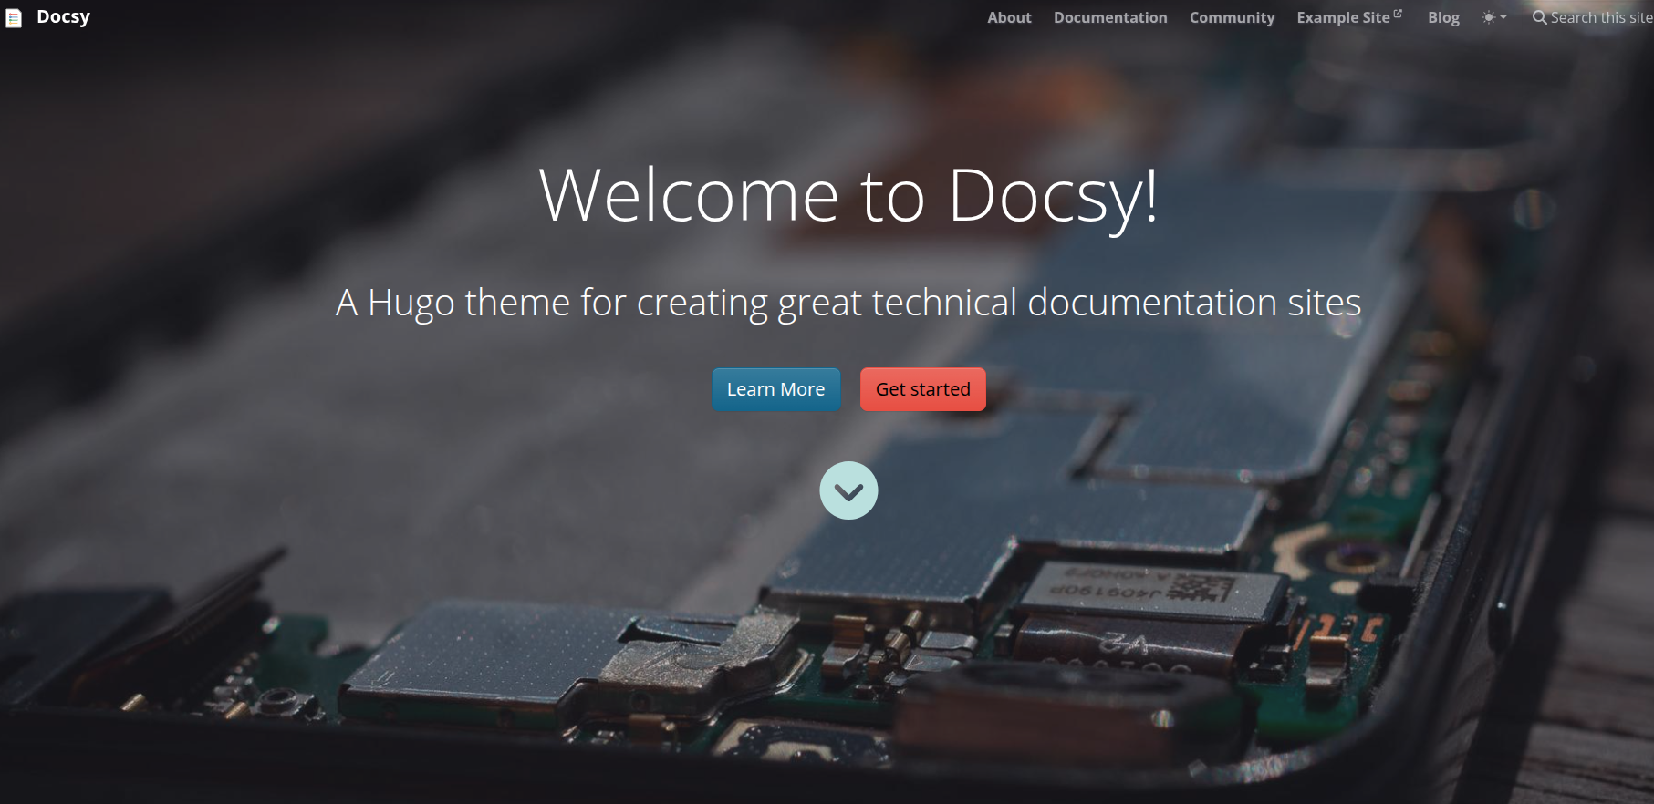Open the Blog from top navigation
The height and width of the screenshot is (804, 1654).
point(1443,17)
